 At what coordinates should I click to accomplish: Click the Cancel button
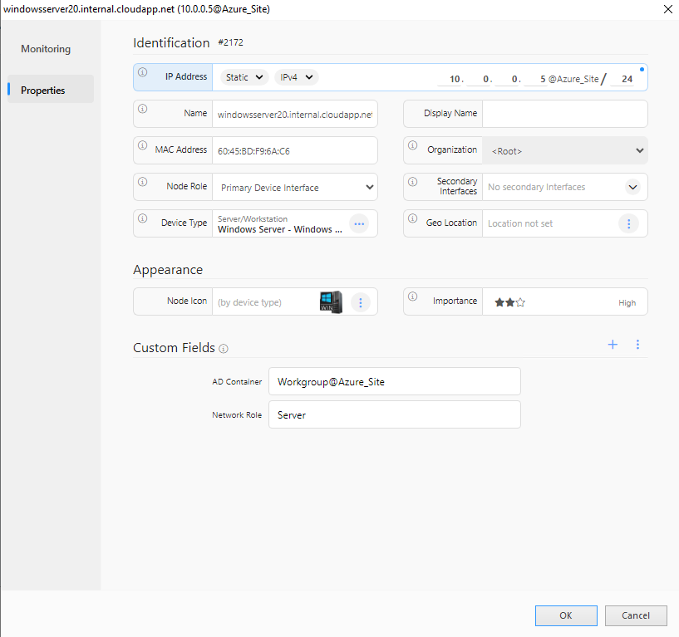click(636, 615)
